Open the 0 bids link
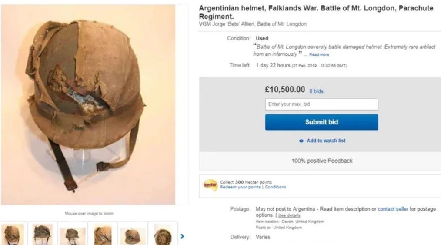Viewport: 441px width, 245px height. [316, 91]
